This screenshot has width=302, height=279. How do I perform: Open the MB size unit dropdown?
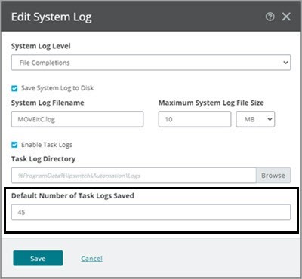[x=255, y=119]
